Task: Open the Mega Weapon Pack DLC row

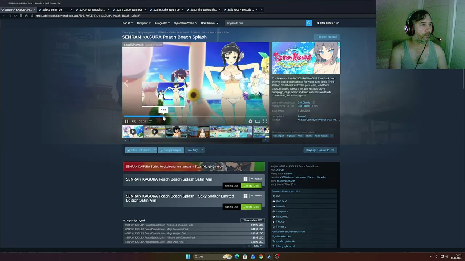Action: (194, 233)
